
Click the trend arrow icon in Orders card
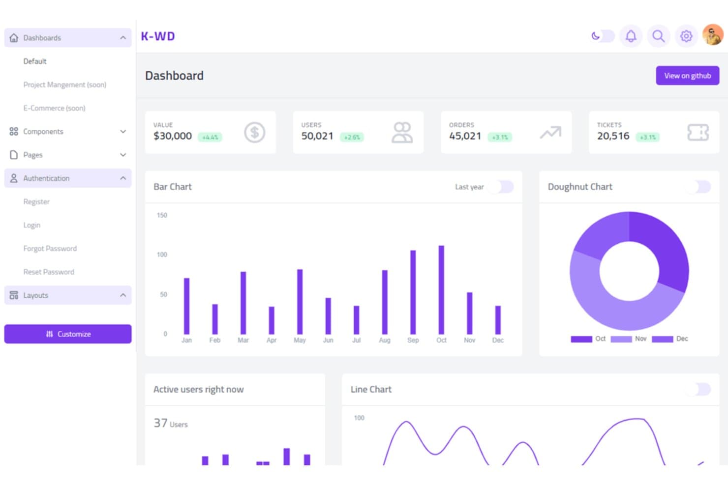550,132
